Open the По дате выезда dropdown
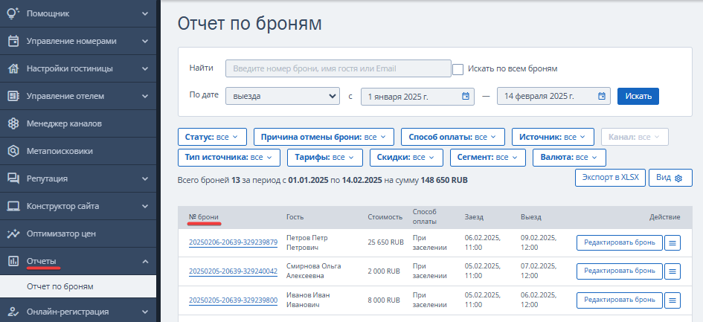The image size is (703, 322). tap(283, 96)
